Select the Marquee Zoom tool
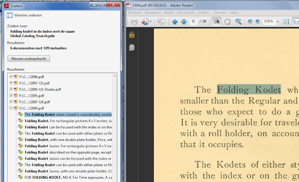The width and height of the screenshot is (299, 182). click(238, 21)
